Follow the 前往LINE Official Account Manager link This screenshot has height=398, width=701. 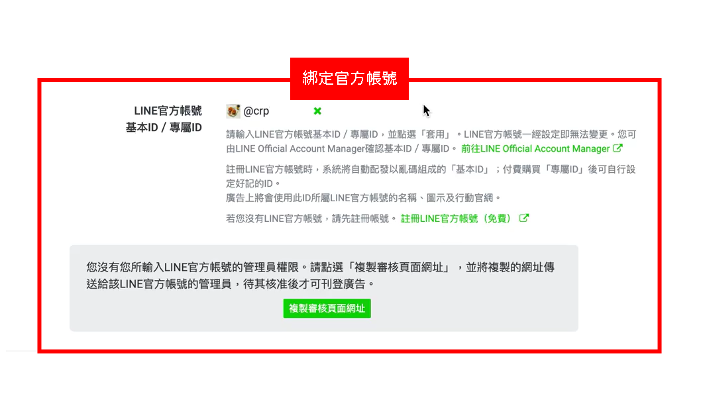[535, 149]
